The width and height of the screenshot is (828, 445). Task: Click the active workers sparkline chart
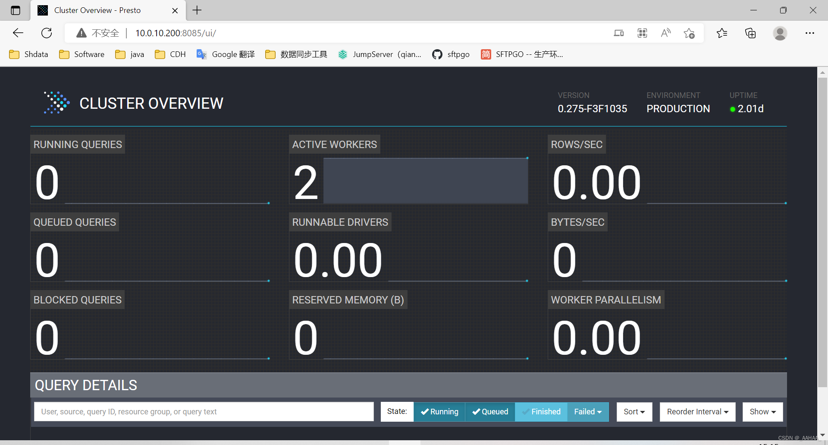[x=426, y=180]
